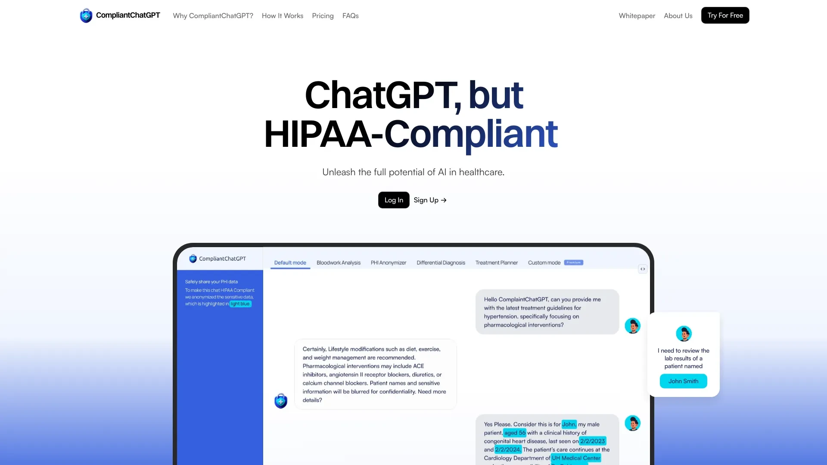This screenshot has width=827, height=465.
Task: Select the PHI Anonymizer tab icon
Action: point(389,262)
